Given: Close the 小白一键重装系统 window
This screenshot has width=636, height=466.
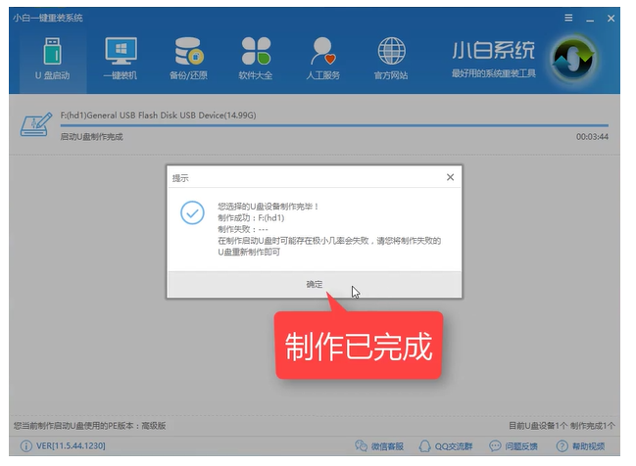Looking at the screenshot, I should click(x=611, y=19).
